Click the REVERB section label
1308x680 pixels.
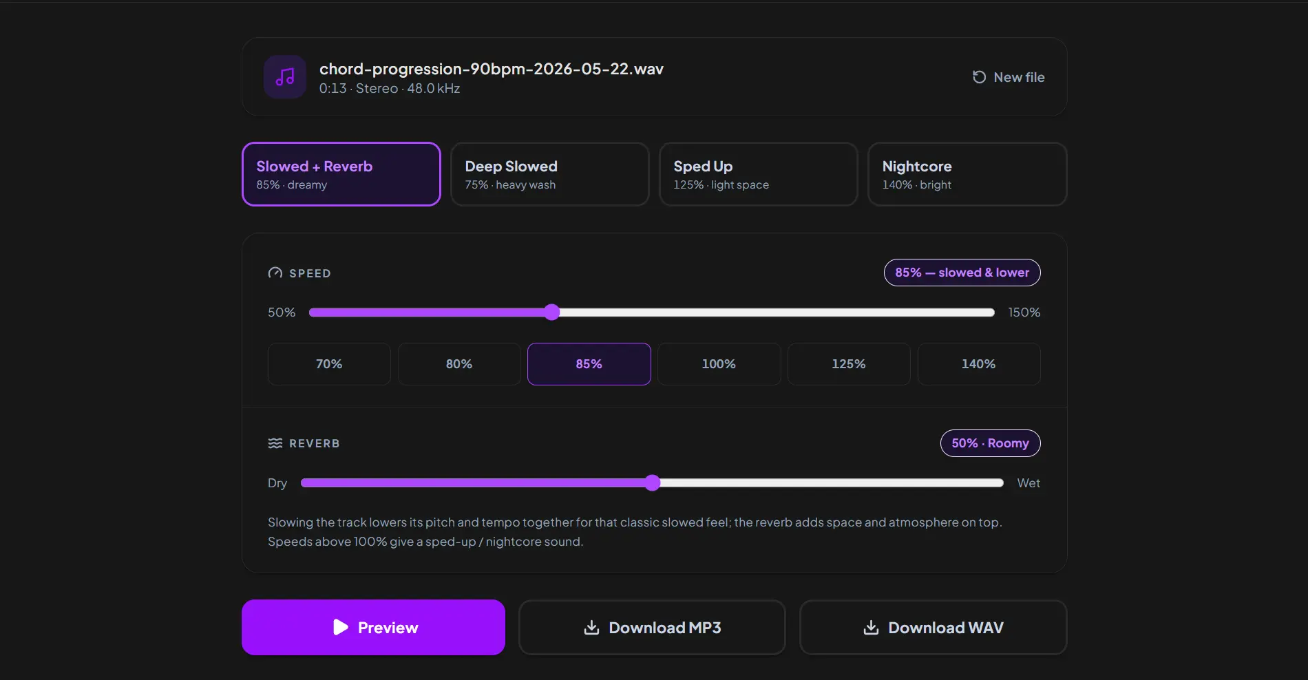point(315,443)
